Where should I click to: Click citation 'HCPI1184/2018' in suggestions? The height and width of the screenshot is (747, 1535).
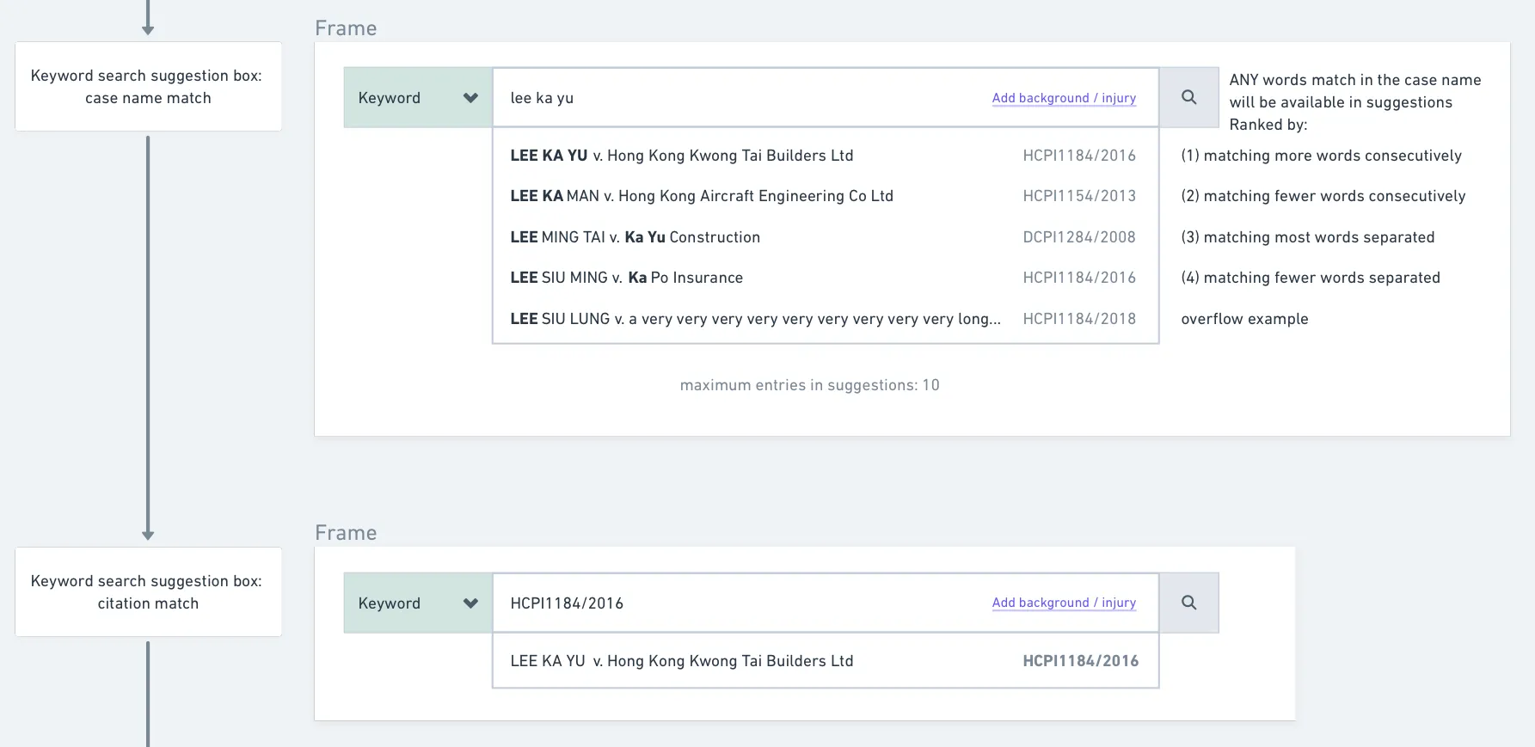click(x=1079, y=319)
